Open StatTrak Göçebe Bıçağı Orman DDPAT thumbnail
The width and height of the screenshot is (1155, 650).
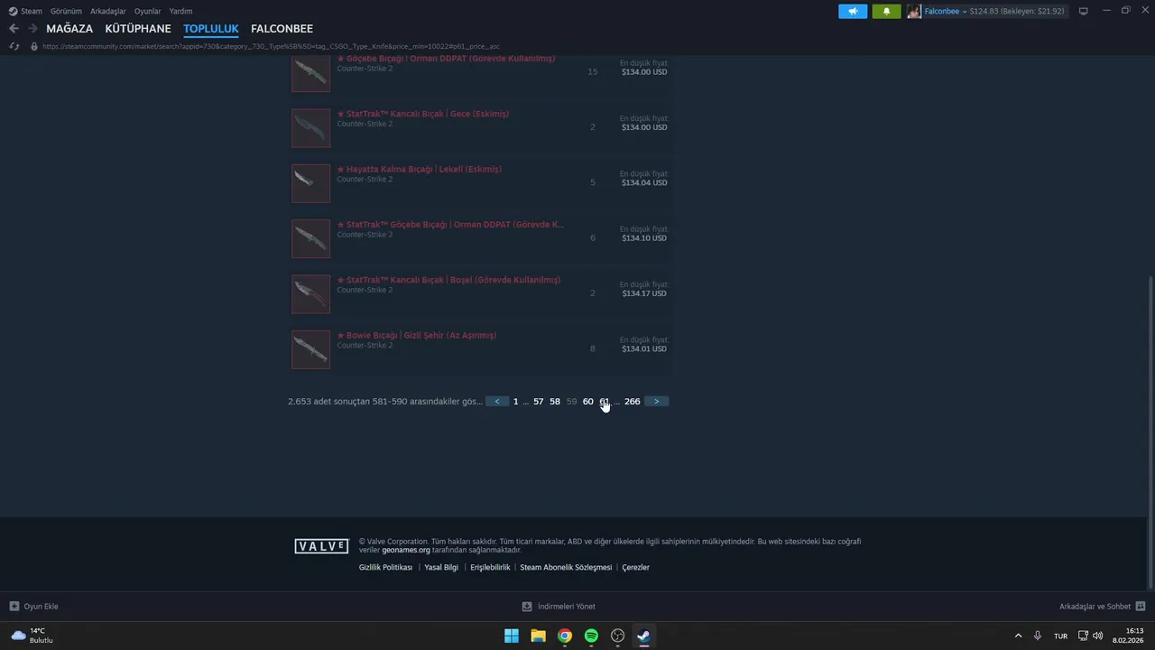coord(310,238)
